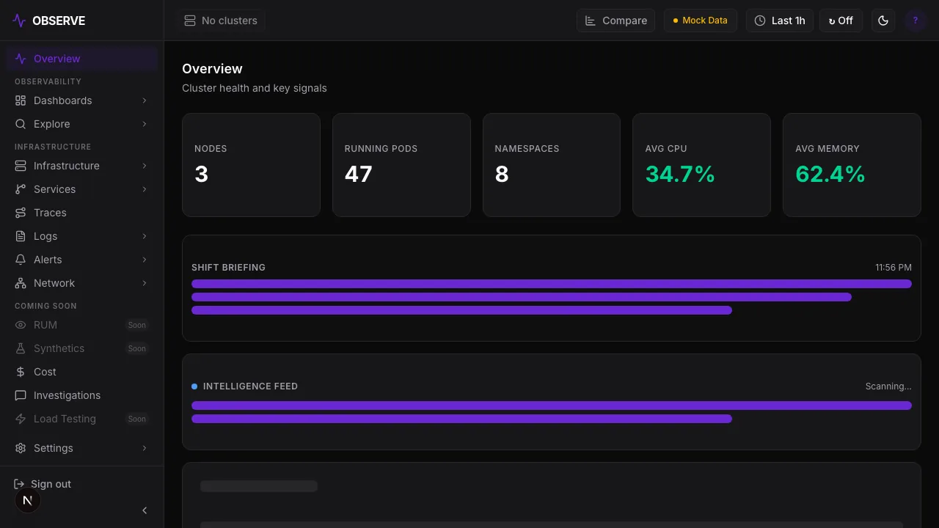939x528 pixels.
Task: Click the OBSERVE brand name
Action: coord(59,21)
